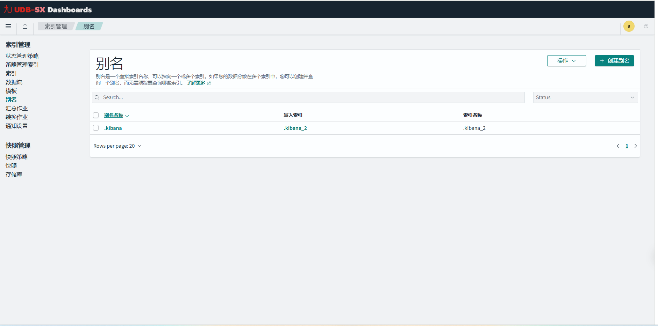Select all rows with the header checkbox
Screen dimensions: 658x326
tap(96, 115)
